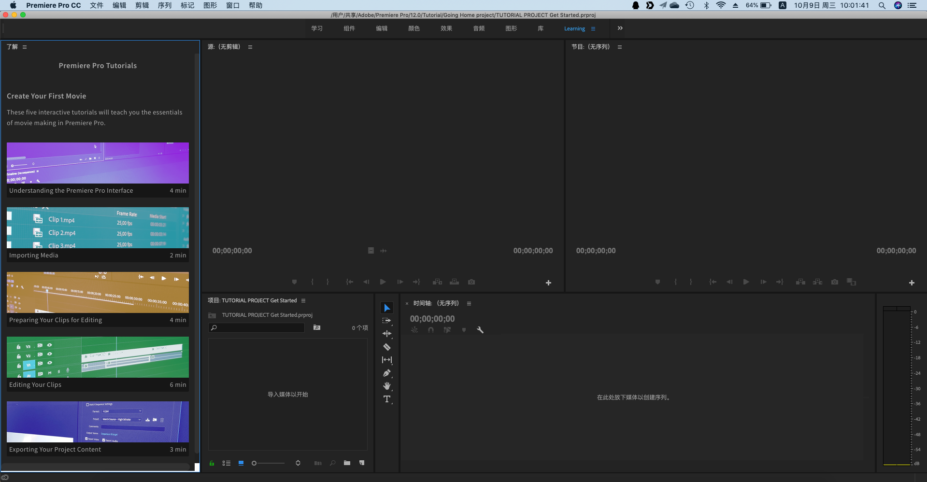
Task: Select the Pen tool in toolbar
Action: coord(386,373)
